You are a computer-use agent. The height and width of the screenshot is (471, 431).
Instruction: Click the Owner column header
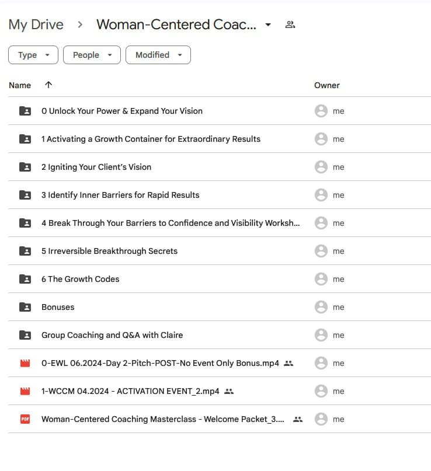point(326,85)
